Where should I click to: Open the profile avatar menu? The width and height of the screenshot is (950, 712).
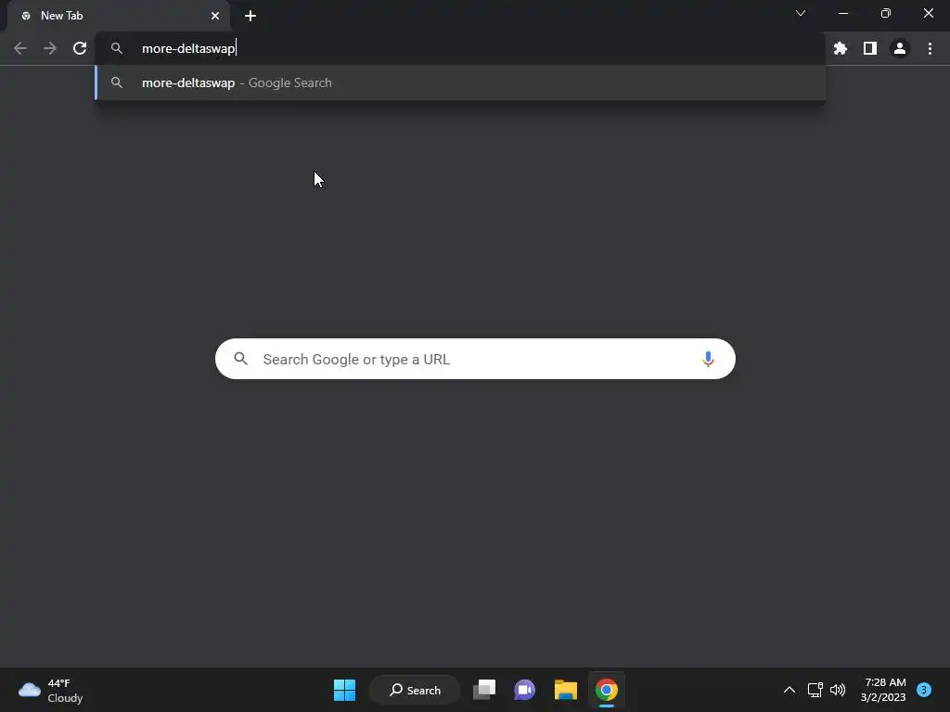click(900, 48)
